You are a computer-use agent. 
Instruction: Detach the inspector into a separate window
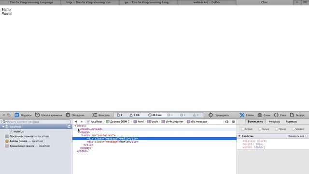[9, 115]
